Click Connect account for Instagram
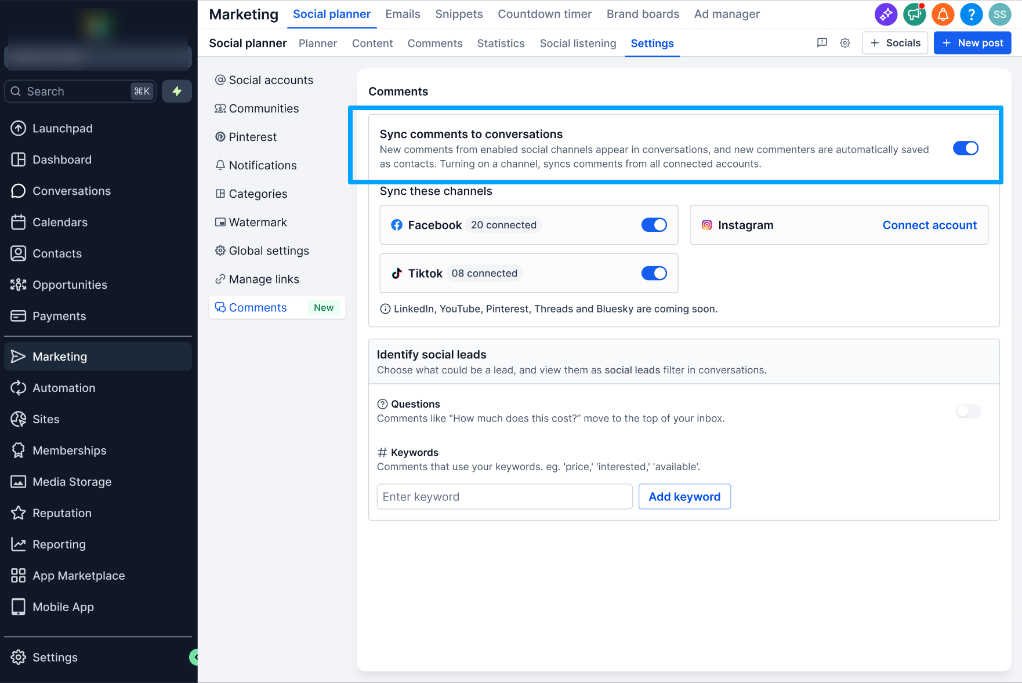 [x=929, y=225]
